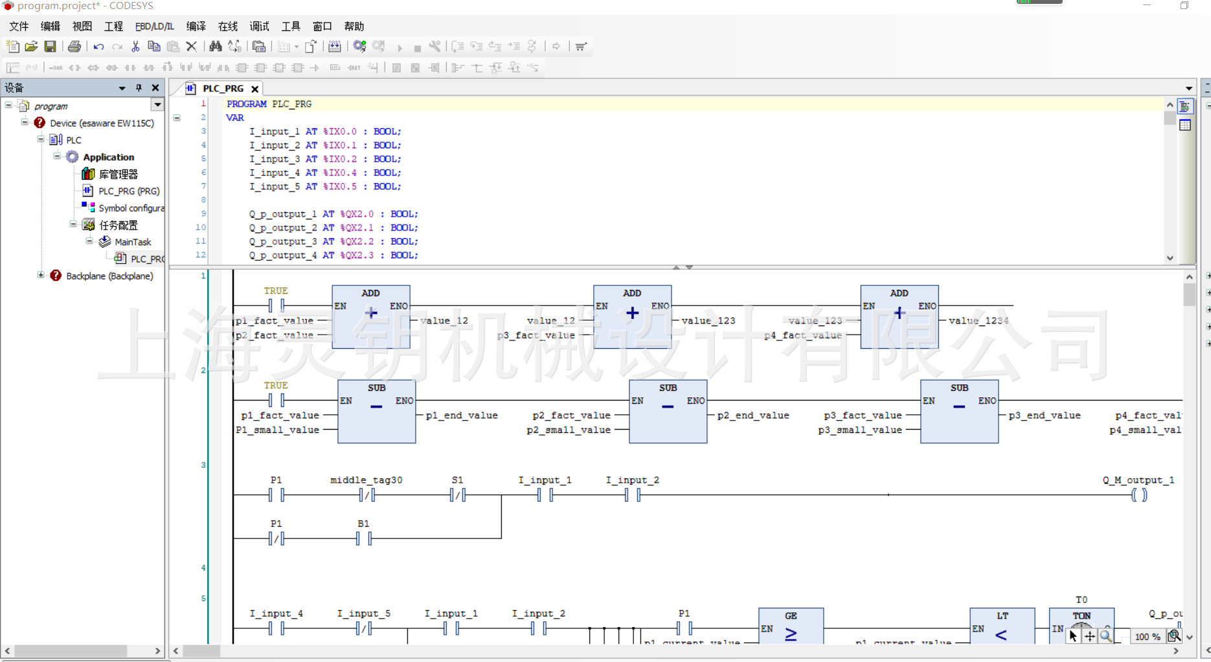Collapse the 任务配置 tree node
The width and height of the screenshot is (1211, 662).
pos(73,224)
